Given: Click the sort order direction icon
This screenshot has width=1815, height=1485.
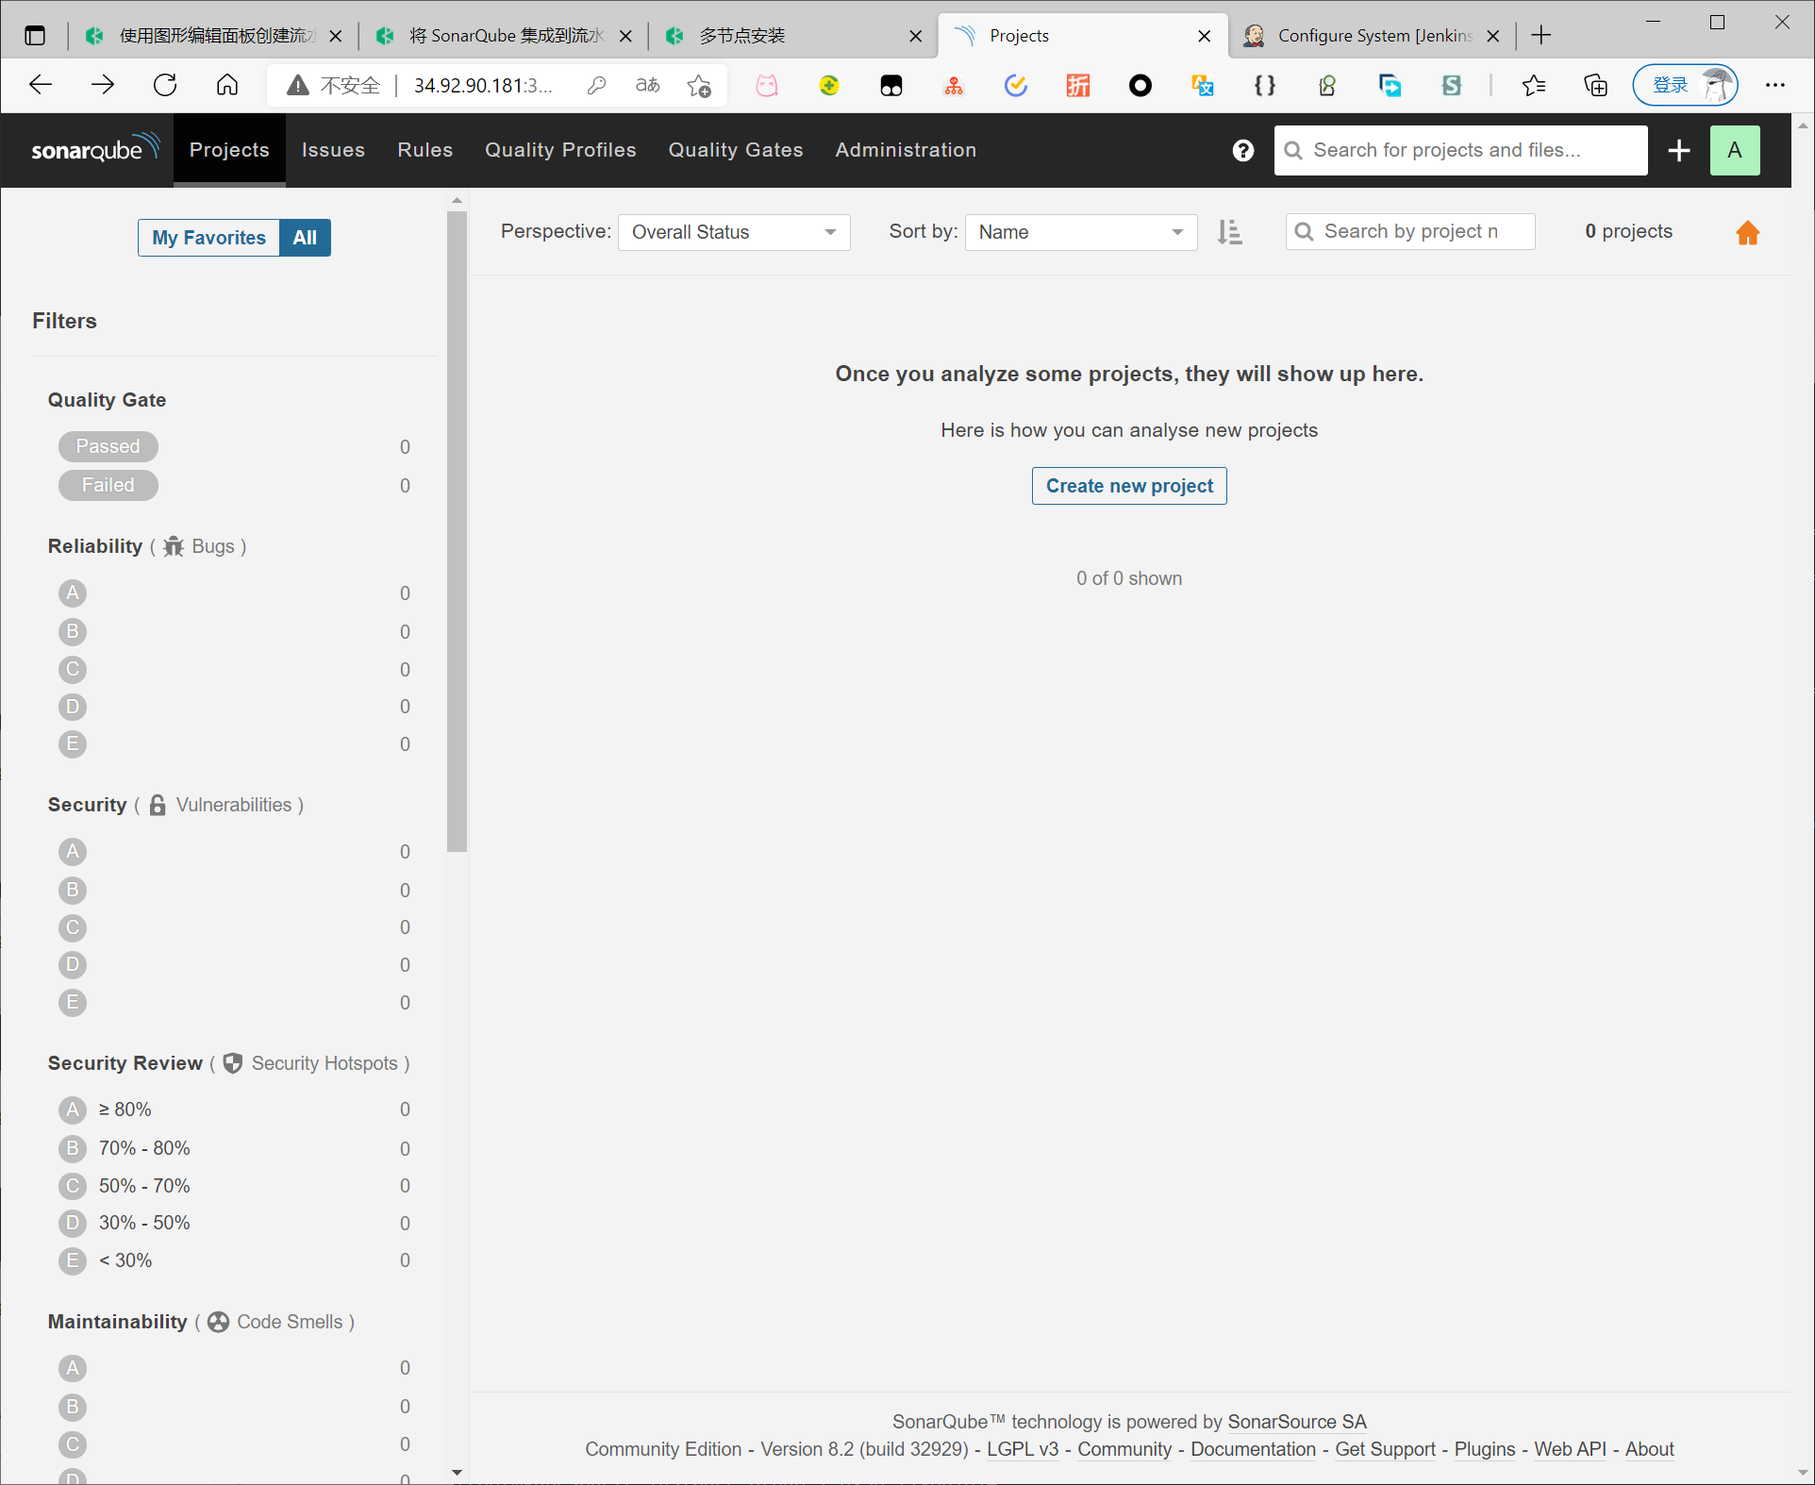Looking at the screenshot, I should point(1228,232).
